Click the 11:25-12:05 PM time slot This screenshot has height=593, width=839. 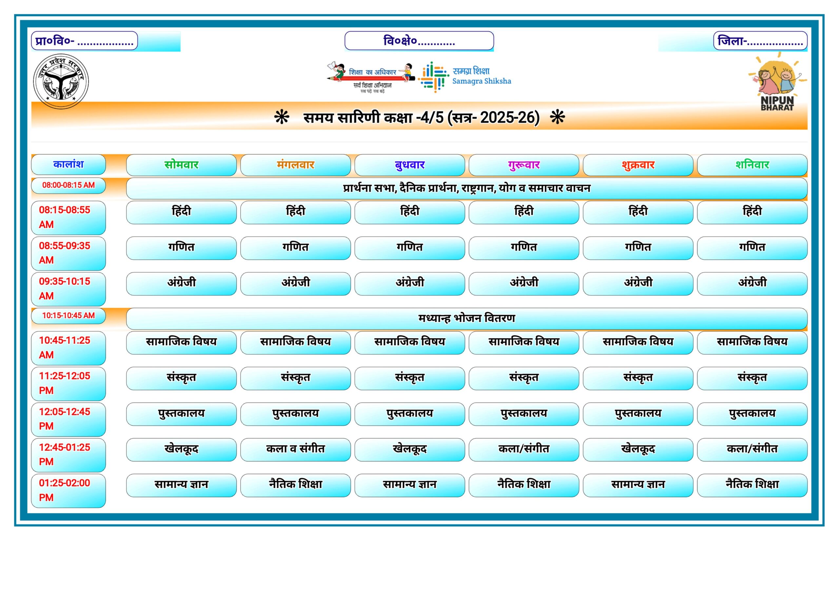pos(68,384)
